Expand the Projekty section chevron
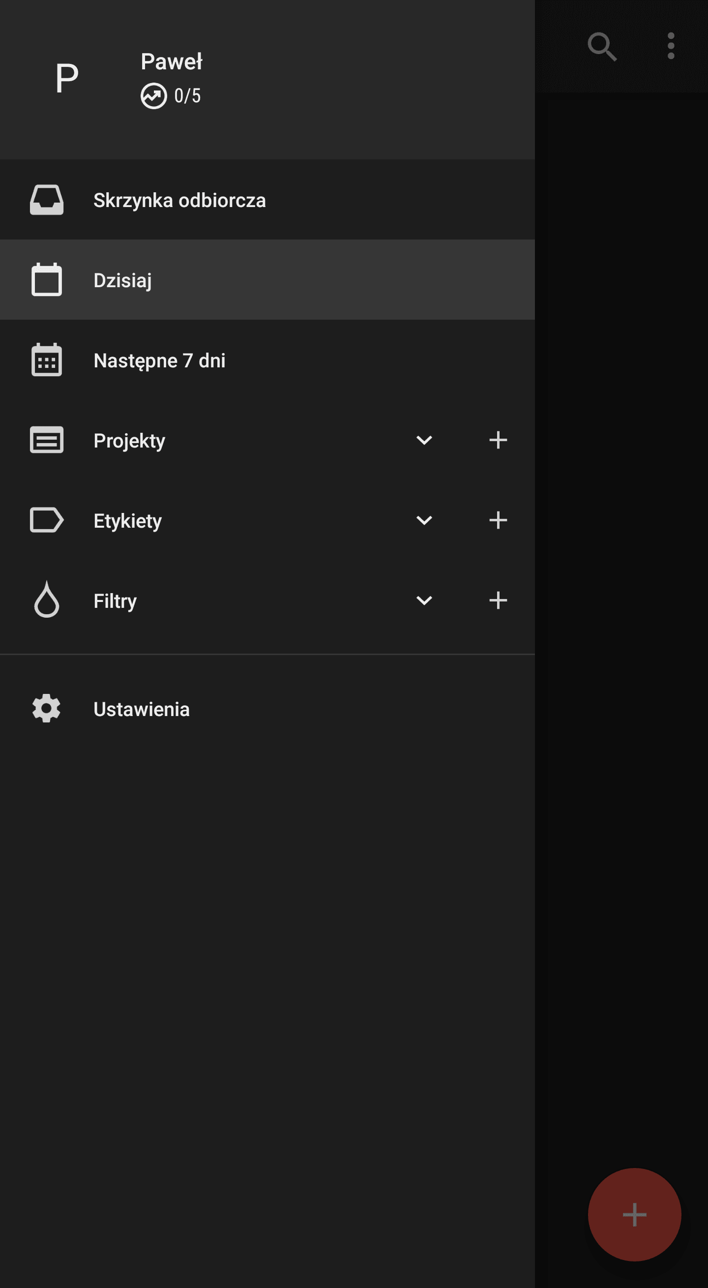708x1288 pixels. click(424, 440)
